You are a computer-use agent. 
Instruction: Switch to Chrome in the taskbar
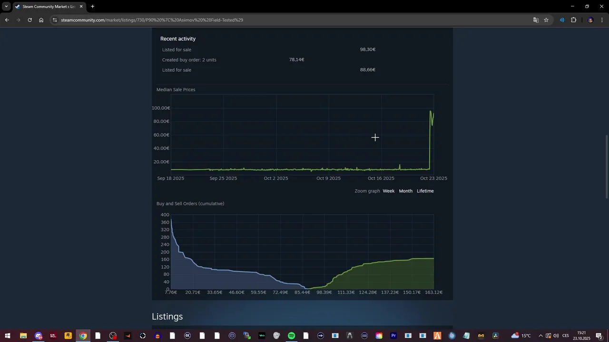tap(83, 336)
